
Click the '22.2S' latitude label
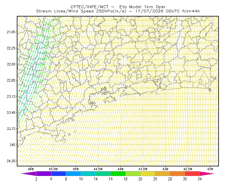tap(11, 48)
